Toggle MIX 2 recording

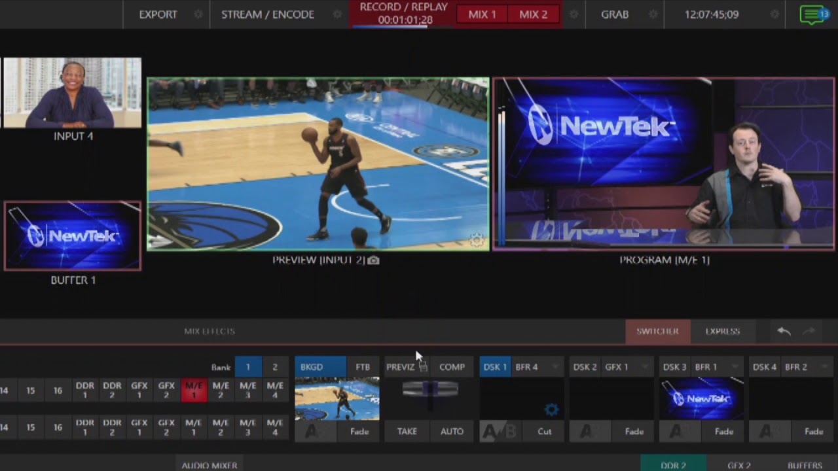tap(533, 14)
